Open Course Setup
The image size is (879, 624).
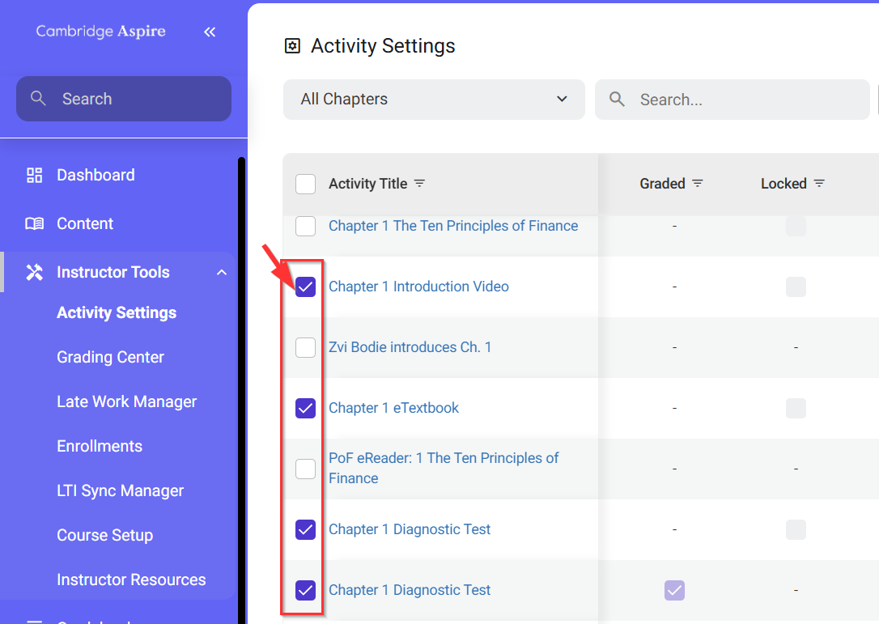click(x=105, y=535)
